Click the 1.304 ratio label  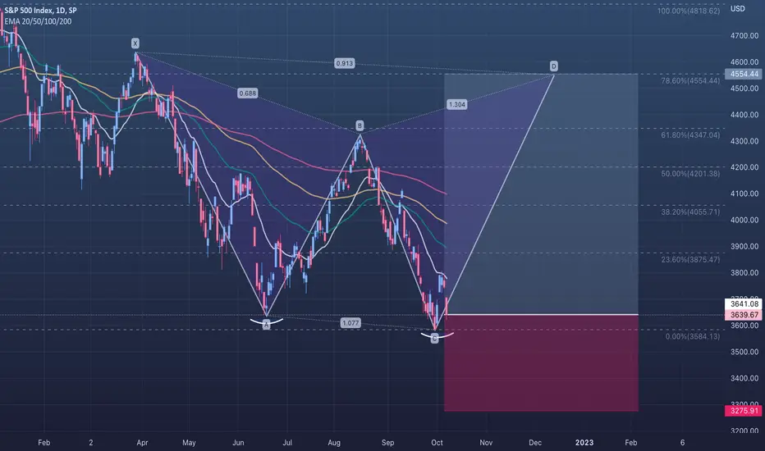[456, 104]
